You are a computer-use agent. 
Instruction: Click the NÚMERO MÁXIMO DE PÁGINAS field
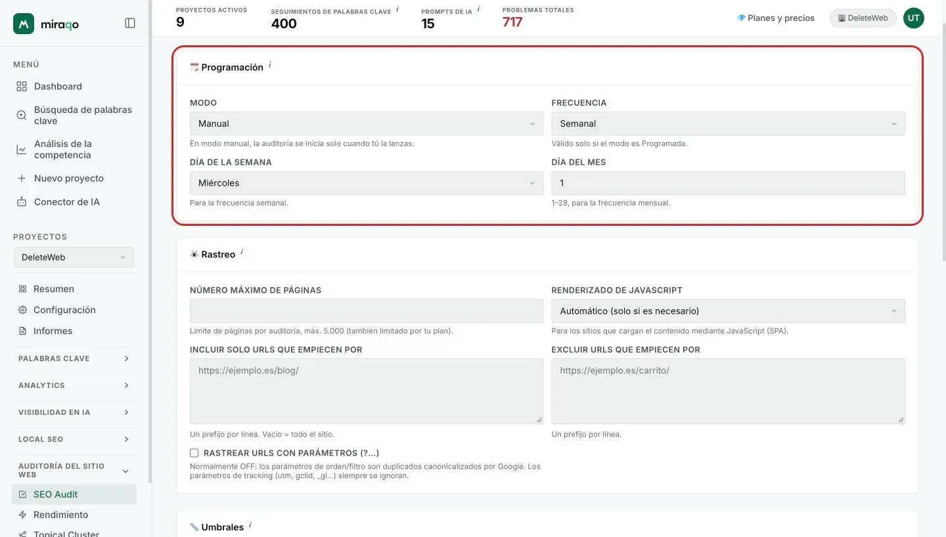367,311
